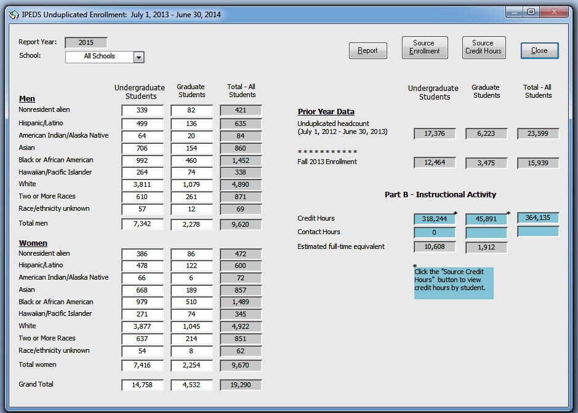The width and height of the screenshot is (578, 413).
Task: Edit Men Asian graduate field 154
Action: pos(191,148)
